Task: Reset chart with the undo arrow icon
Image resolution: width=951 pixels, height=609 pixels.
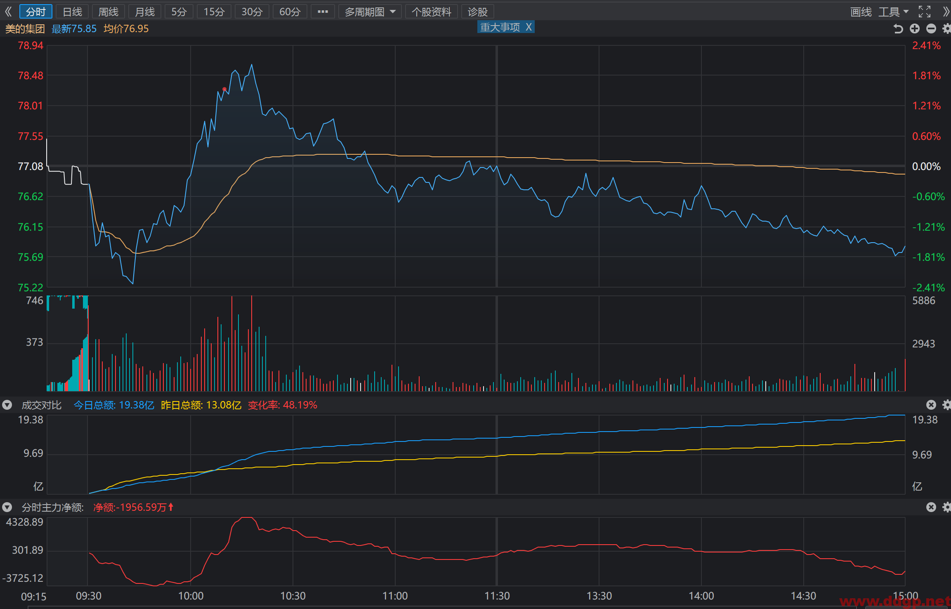Action: point(898,28)
